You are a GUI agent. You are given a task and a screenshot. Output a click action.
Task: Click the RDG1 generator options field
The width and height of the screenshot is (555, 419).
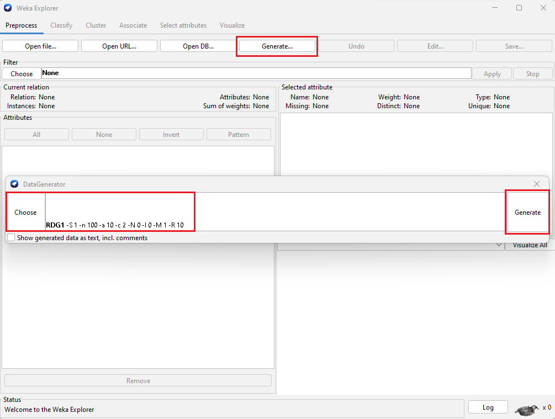coord(276,212)
